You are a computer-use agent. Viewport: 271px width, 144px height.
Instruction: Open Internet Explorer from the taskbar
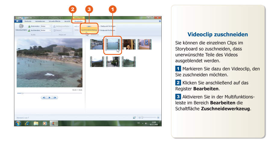pos(27,123)
